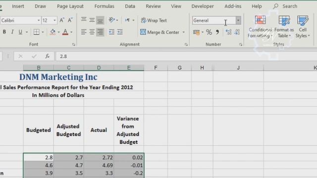Screen dimensions: 317x178
Task: Toggle Bold formatting
Action: pyautogui.click(x=4, y=32)
